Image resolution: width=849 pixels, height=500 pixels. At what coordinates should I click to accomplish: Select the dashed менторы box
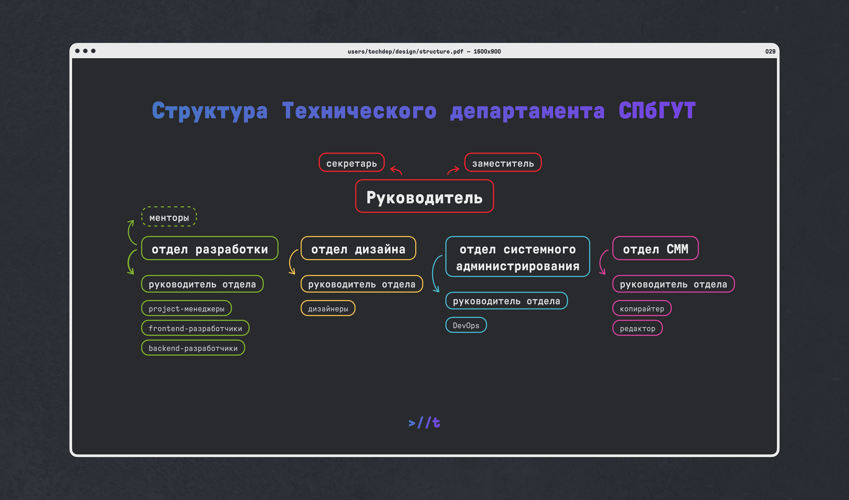tap(169, 217)
